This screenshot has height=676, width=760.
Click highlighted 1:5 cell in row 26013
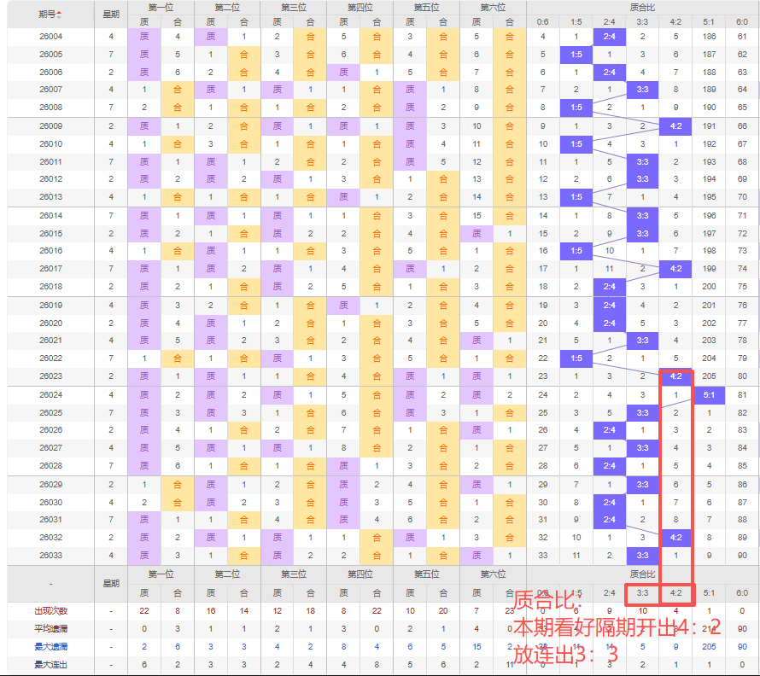tap(576, 197)
